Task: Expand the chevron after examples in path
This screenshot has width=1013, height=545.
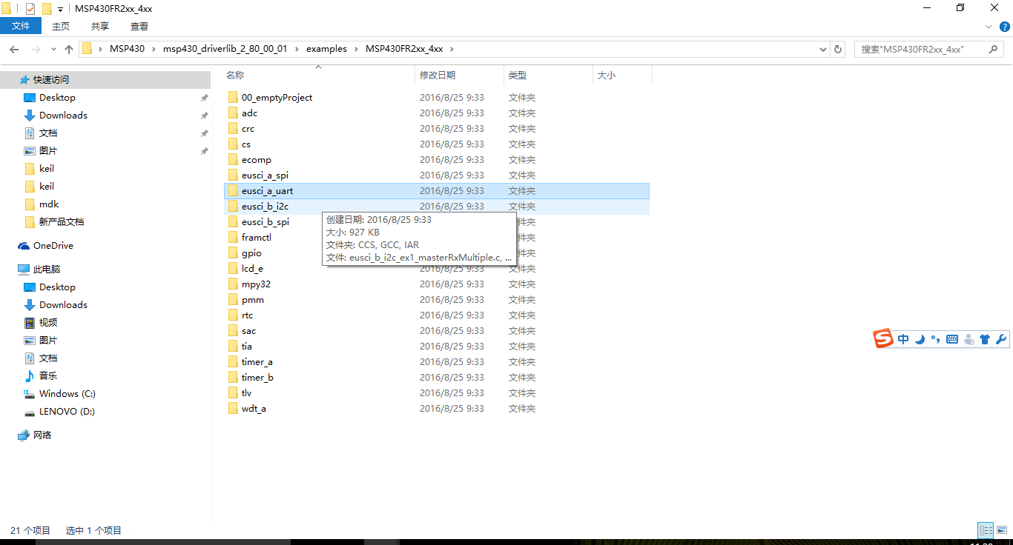Action: [x=356, y=49]
